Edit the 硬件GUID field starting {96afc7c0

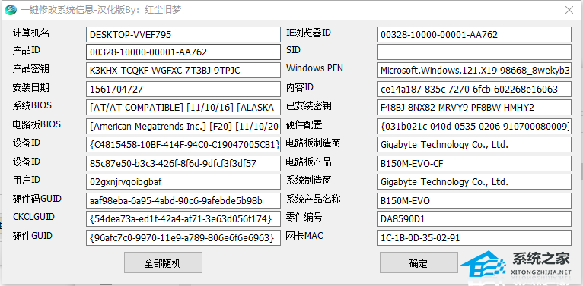click(183, 237)
